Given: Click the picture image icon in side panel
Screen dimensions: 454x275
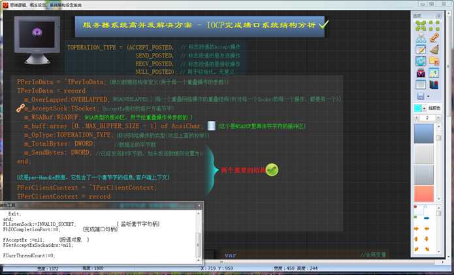Looking at the screenshot, I should coord(434,73).
